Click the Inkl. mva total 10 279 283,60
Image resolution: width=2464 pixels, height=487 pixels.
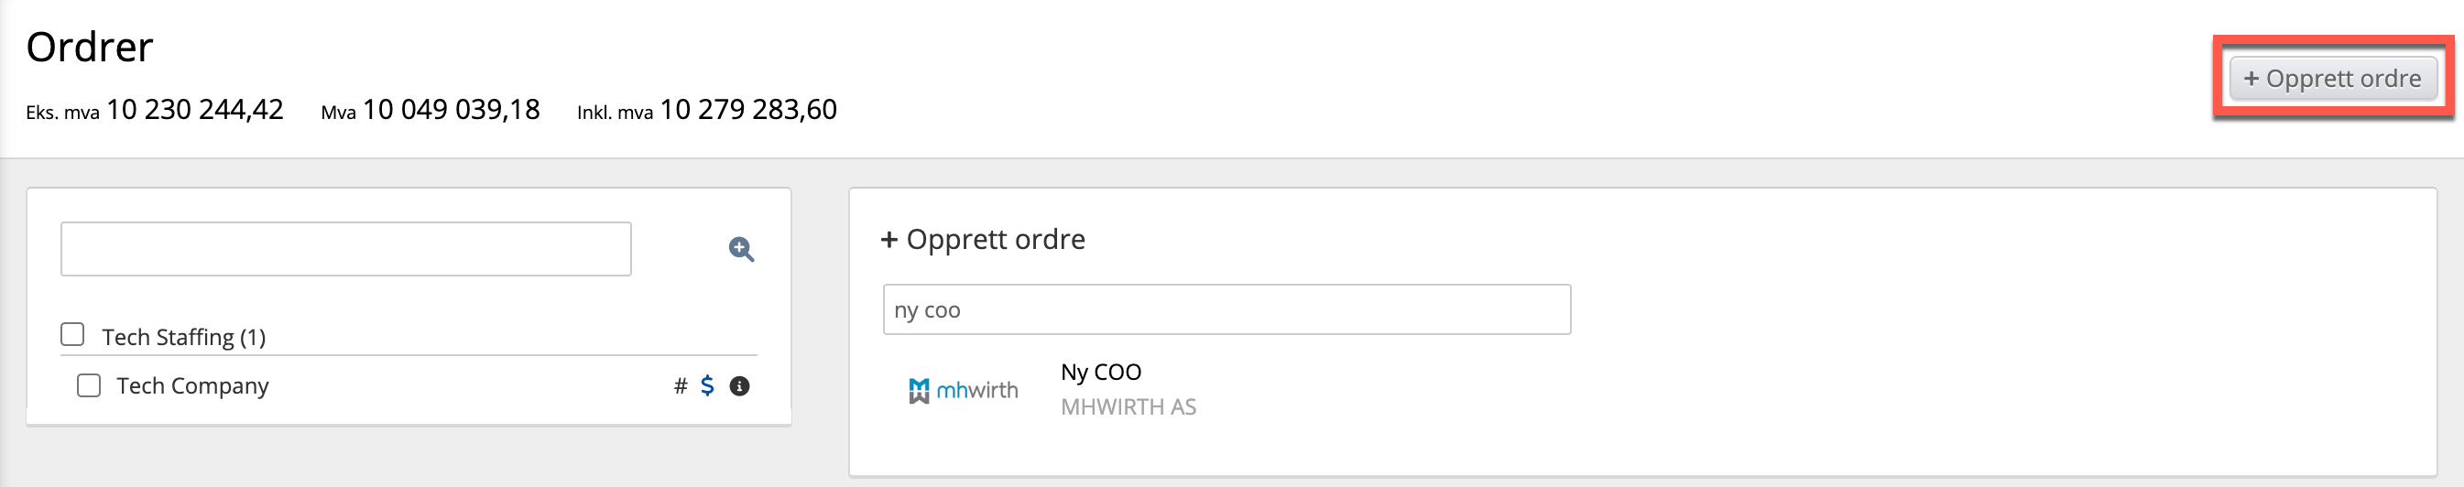pyautogui.click(x=748, y=110)
